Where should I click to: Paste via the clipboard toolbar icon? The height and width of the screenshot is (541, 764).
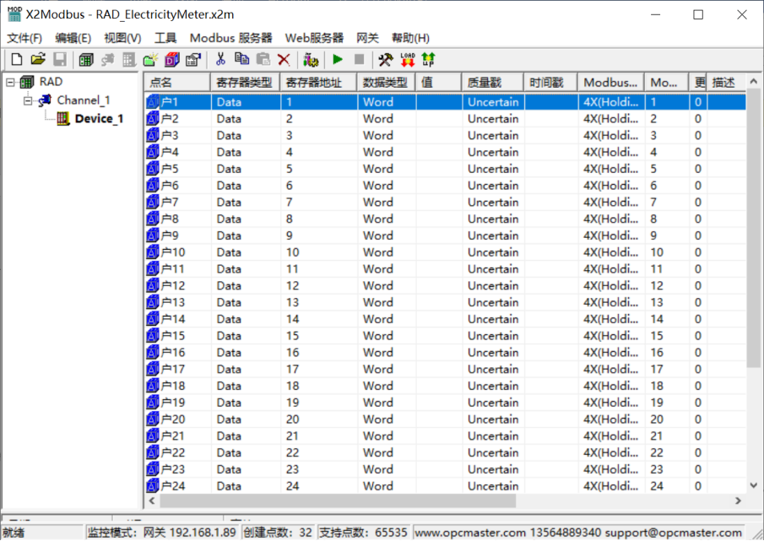[x=263, y=59]
